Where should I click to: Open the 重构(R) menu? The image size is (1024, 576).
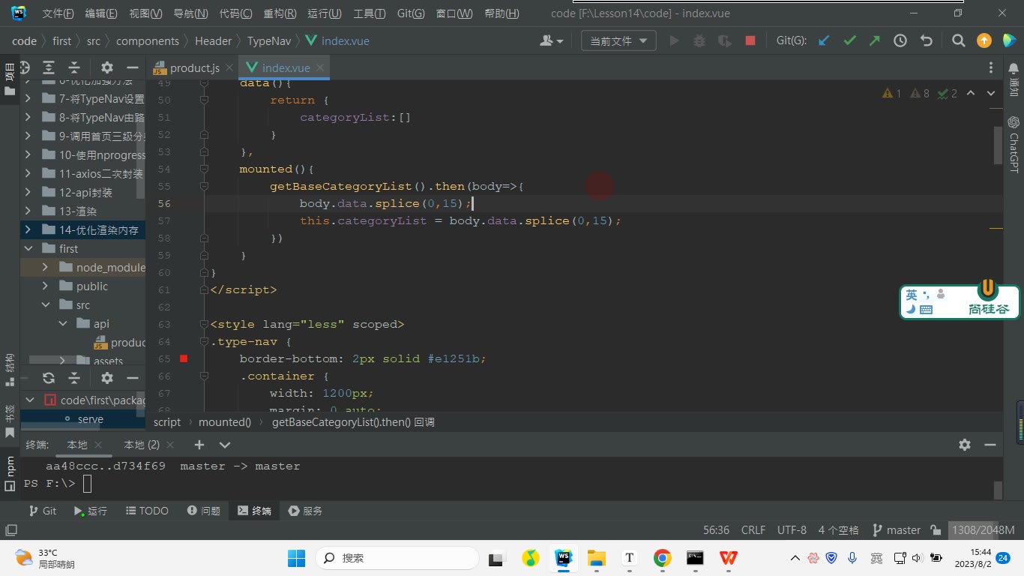[280, 13]
